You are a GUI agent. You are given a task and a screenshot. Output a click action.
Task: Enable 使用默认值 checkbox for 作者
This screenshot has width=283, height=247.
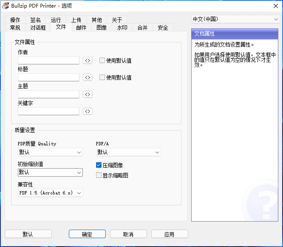click(102, 61)
